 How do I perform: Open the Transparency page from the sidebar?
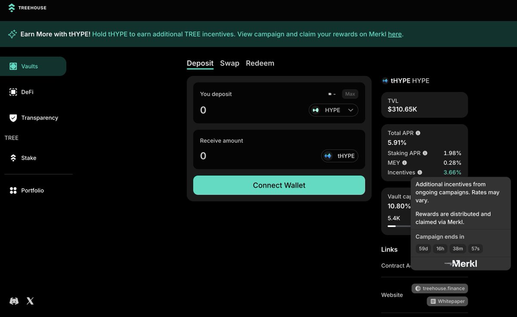point(33,118)
